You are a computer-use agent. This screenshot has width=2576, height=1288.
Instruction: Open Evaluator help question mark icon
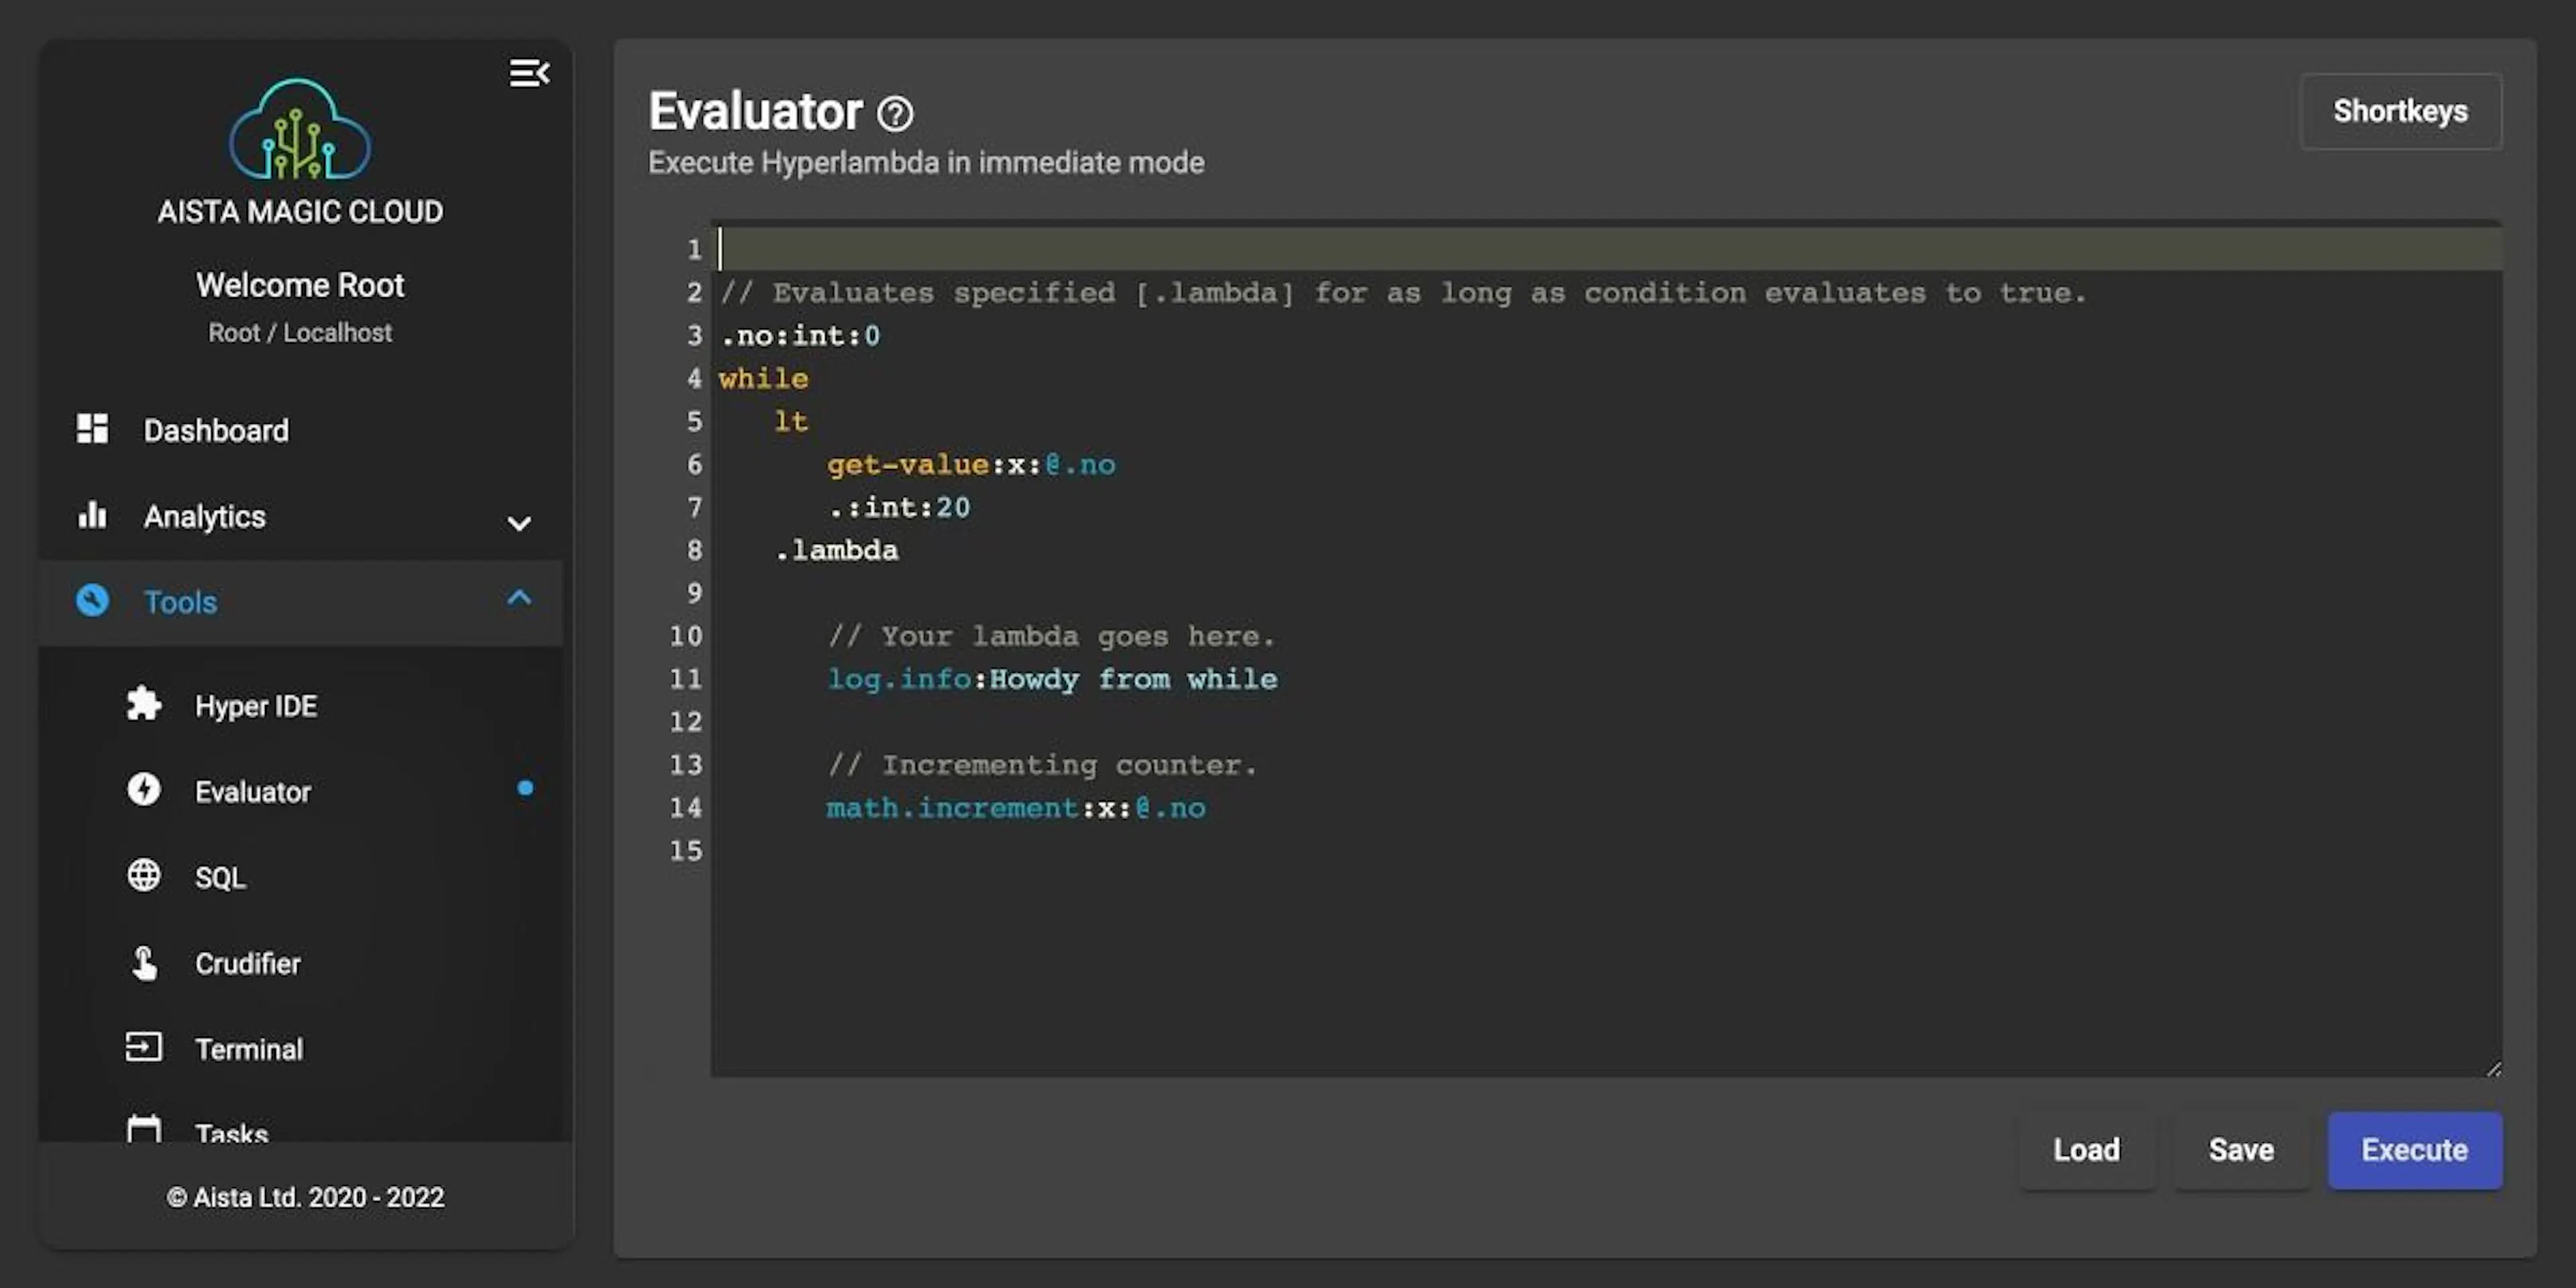[x=895, y=114]
